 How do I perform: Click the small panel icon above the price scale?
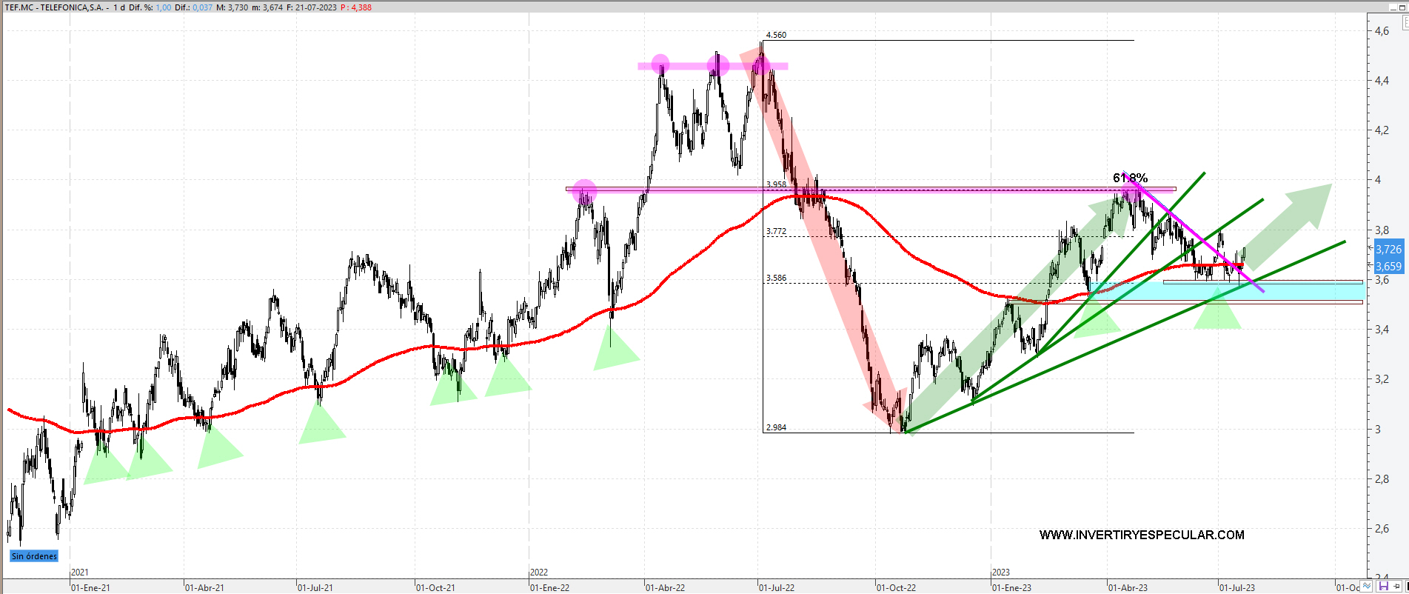pyautogui.click(x=1405, y=23)
